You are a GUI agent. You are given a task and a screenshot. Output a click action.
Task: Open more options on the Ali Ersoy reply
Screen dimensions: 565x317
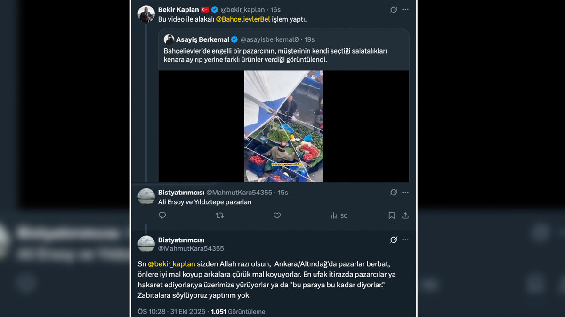point(405,193)
